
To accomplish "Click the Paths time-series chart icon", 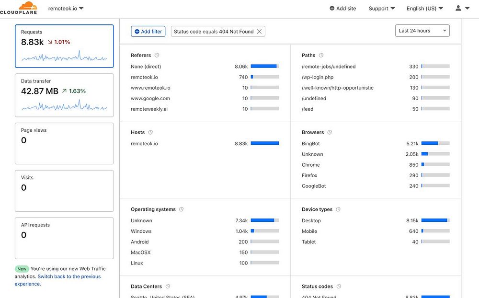I will pos(321,55).
